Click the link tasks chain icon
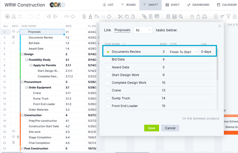This screenshot has width=238, height=153. click(x=67, y=16)
